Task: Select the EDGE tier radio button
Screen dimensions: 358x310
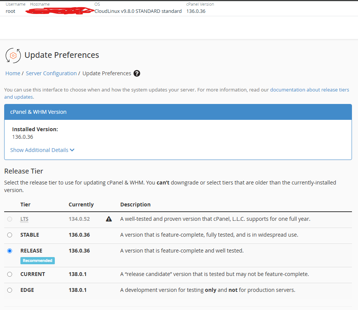Action: [x=9, y=290]
